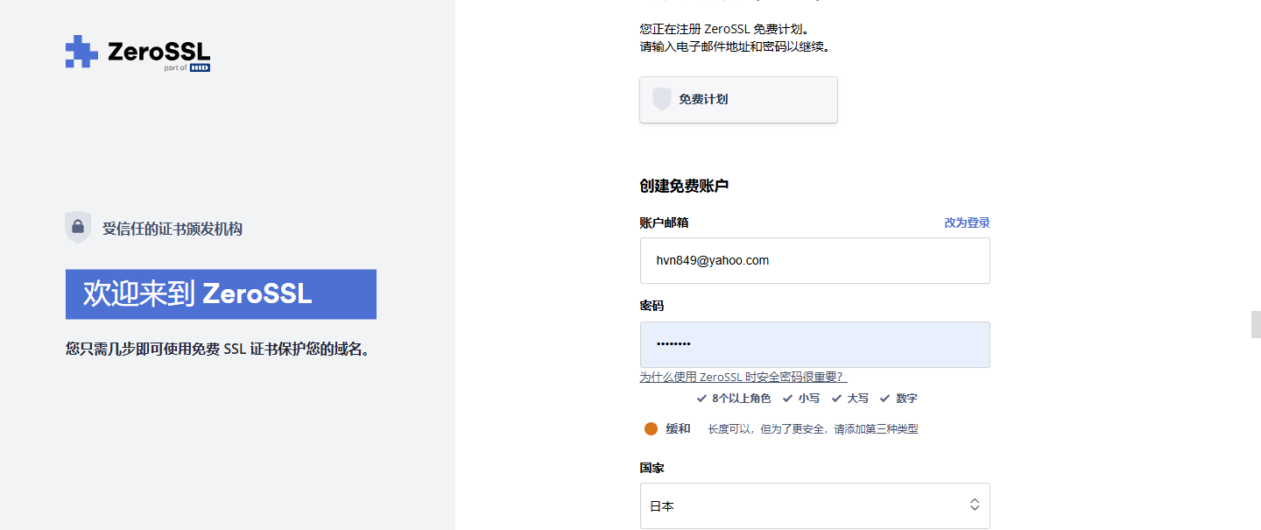1261x530 pixels.
Task: Click into the 密码 password field
Action: [x=814, y=344]
